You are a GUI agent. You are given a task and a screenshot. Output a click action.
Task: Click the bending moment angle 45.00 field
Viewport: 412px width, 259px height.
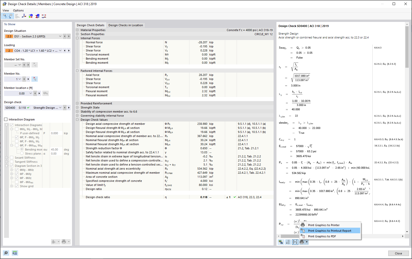coord(56,149)
